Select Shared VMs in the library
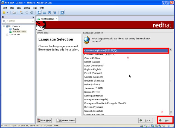 click(14, 35)
